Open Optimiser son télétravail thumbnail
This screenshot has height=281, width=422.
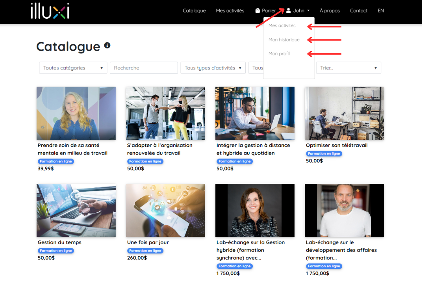point(344,113)
